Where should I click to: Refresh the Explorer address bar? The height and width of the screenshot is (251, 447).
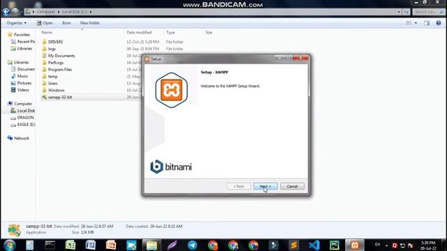[x=406, y=12]
